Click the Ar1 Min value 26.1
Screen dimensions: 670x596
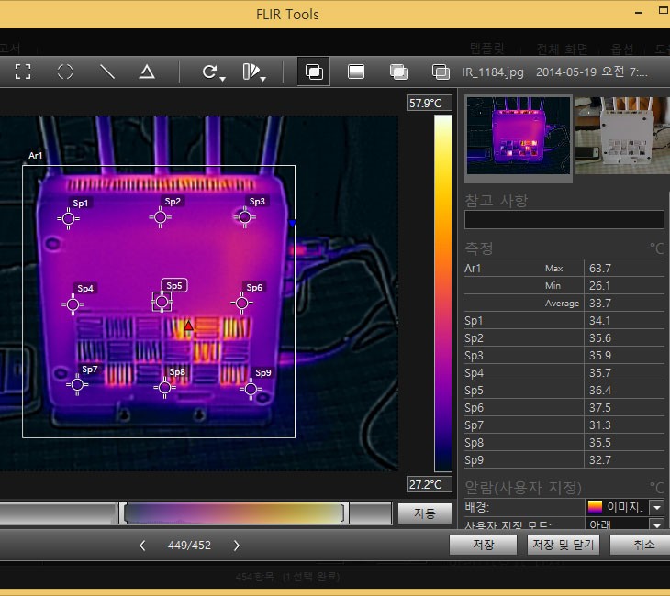pos(600,285)
